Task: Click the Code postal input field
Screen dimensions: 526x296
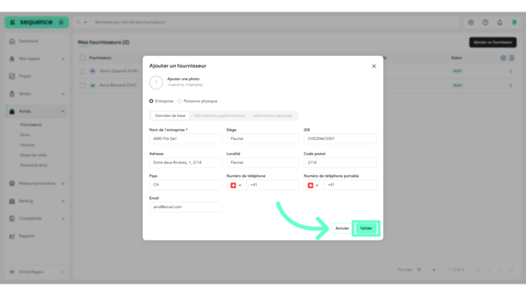Action: (339, 162)
